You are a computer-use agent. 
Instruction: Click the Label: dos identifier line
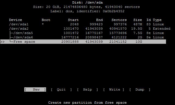point(87,11)
